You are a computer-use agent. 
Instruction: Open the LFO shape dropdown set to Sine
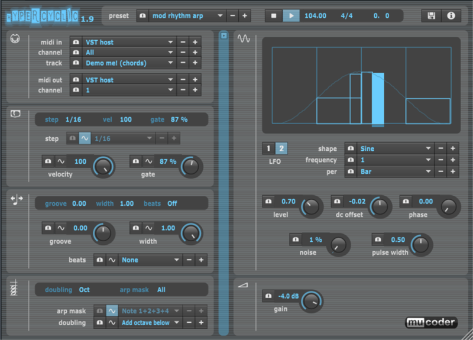395,148
